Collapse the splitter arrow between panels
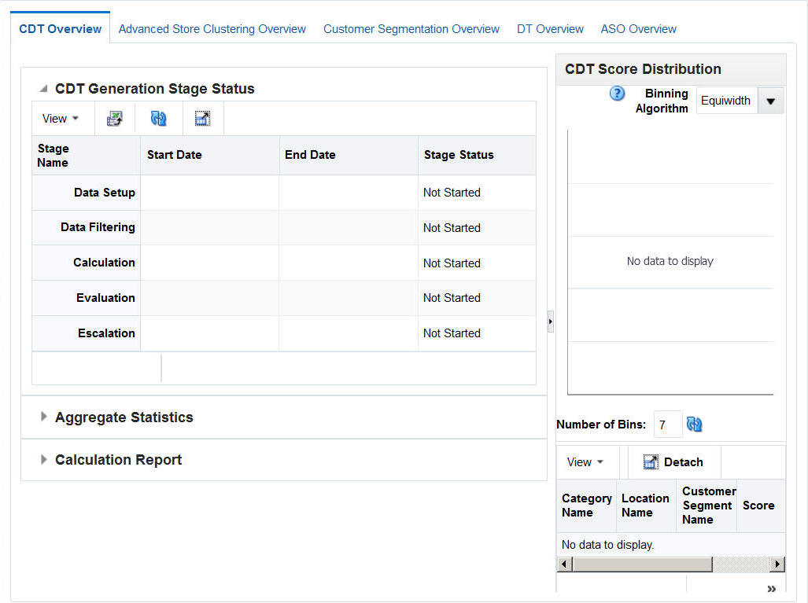The height and width of the screenshot is (603, 808). 551,322
